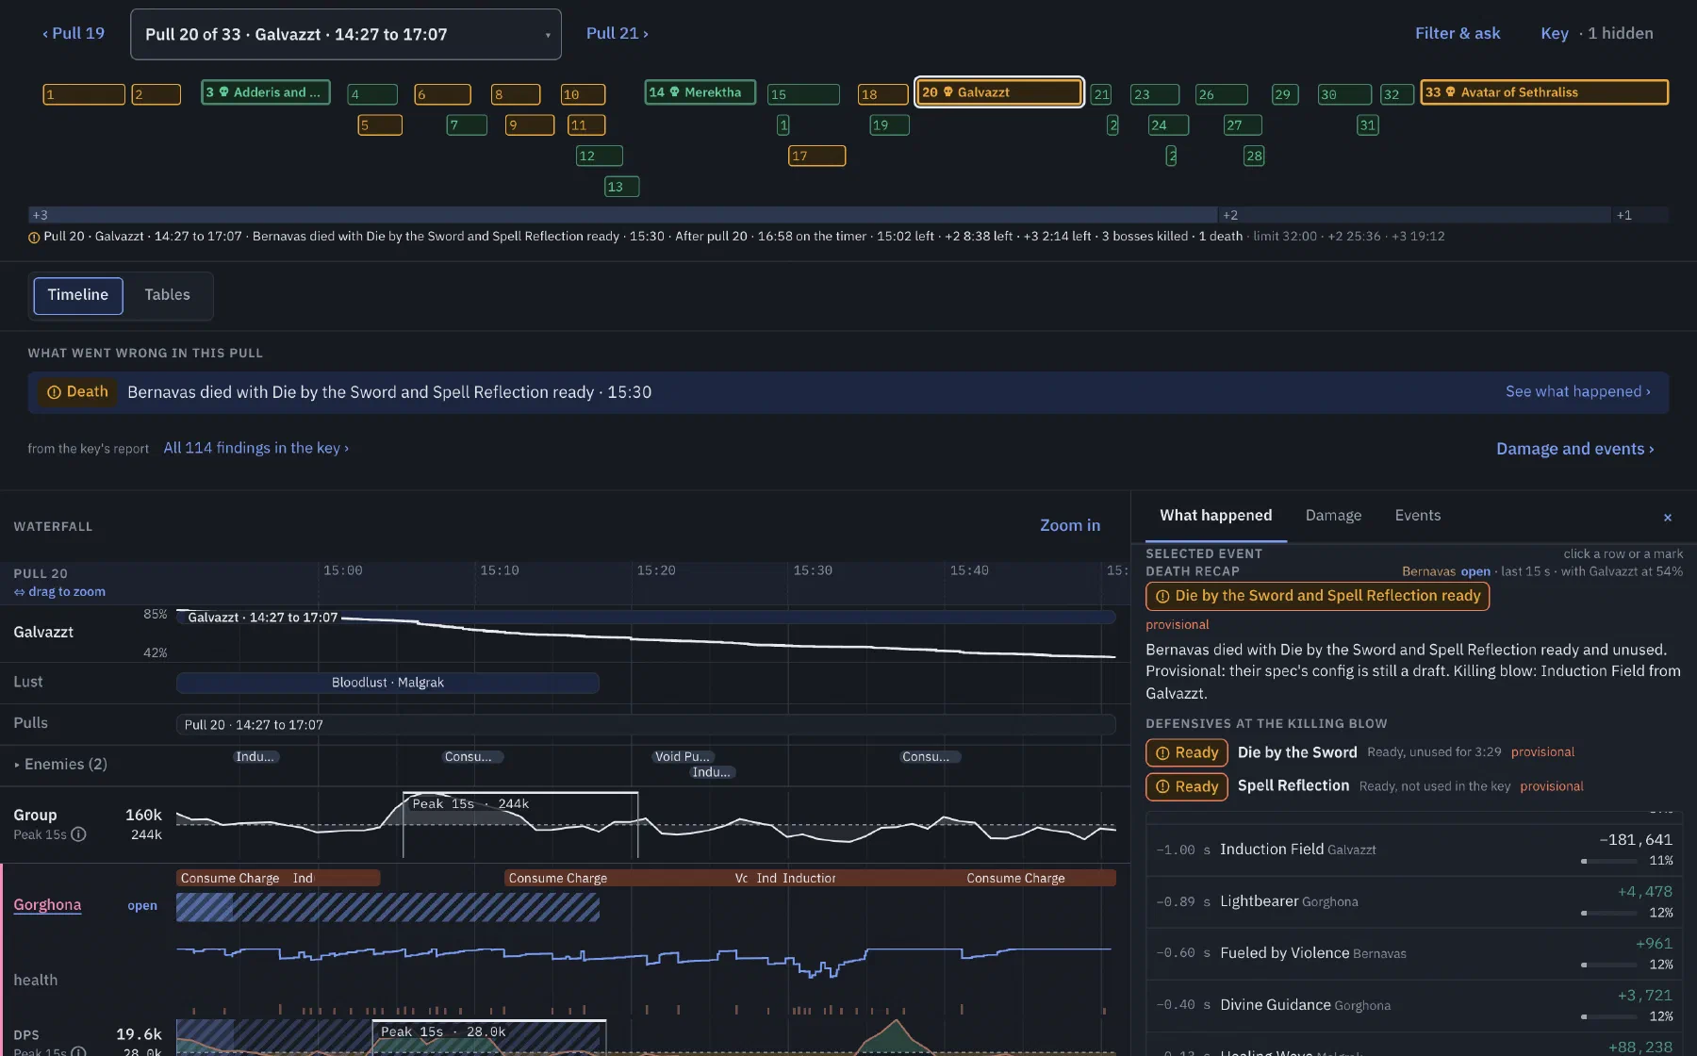
Task: Select pull 13 chip
Action: (x=621, y=187)
